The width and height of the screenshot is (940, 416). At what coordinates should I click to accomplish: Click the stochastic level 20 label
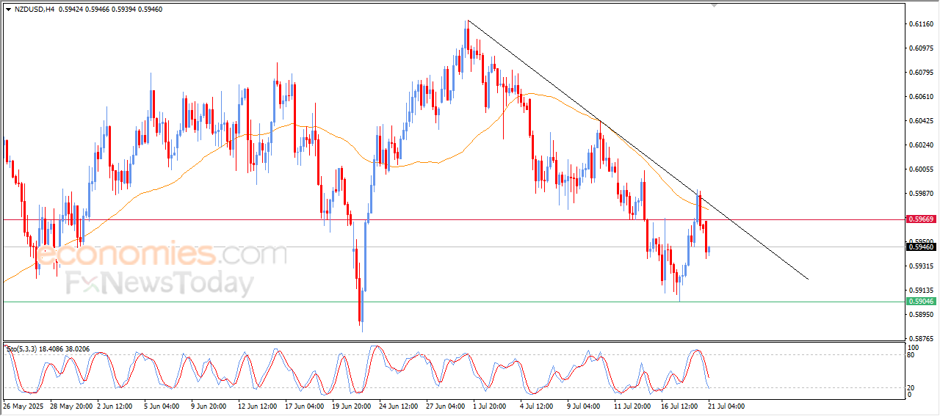[912, 387]
